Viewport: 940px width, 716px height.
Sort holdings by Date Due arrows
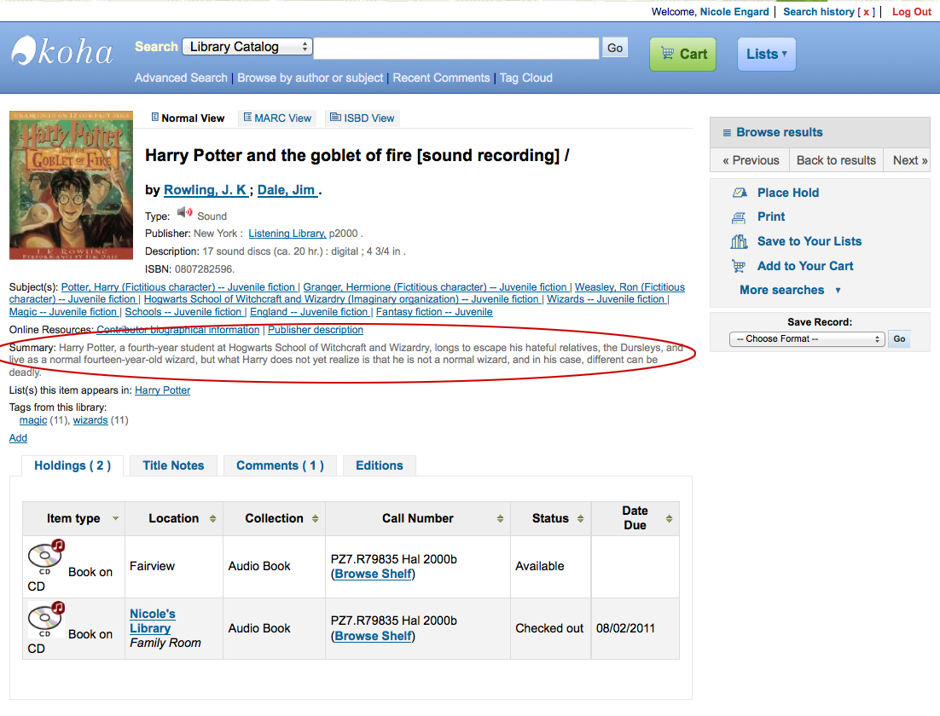pyautogui.click(x=669, y=519)
